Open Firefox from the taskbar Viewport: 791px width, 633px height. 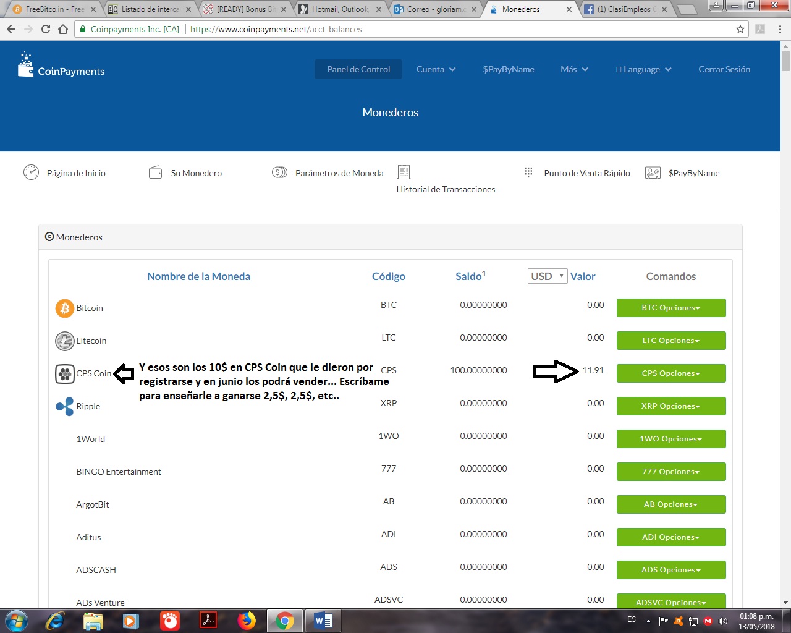click(x=247, y=621)
